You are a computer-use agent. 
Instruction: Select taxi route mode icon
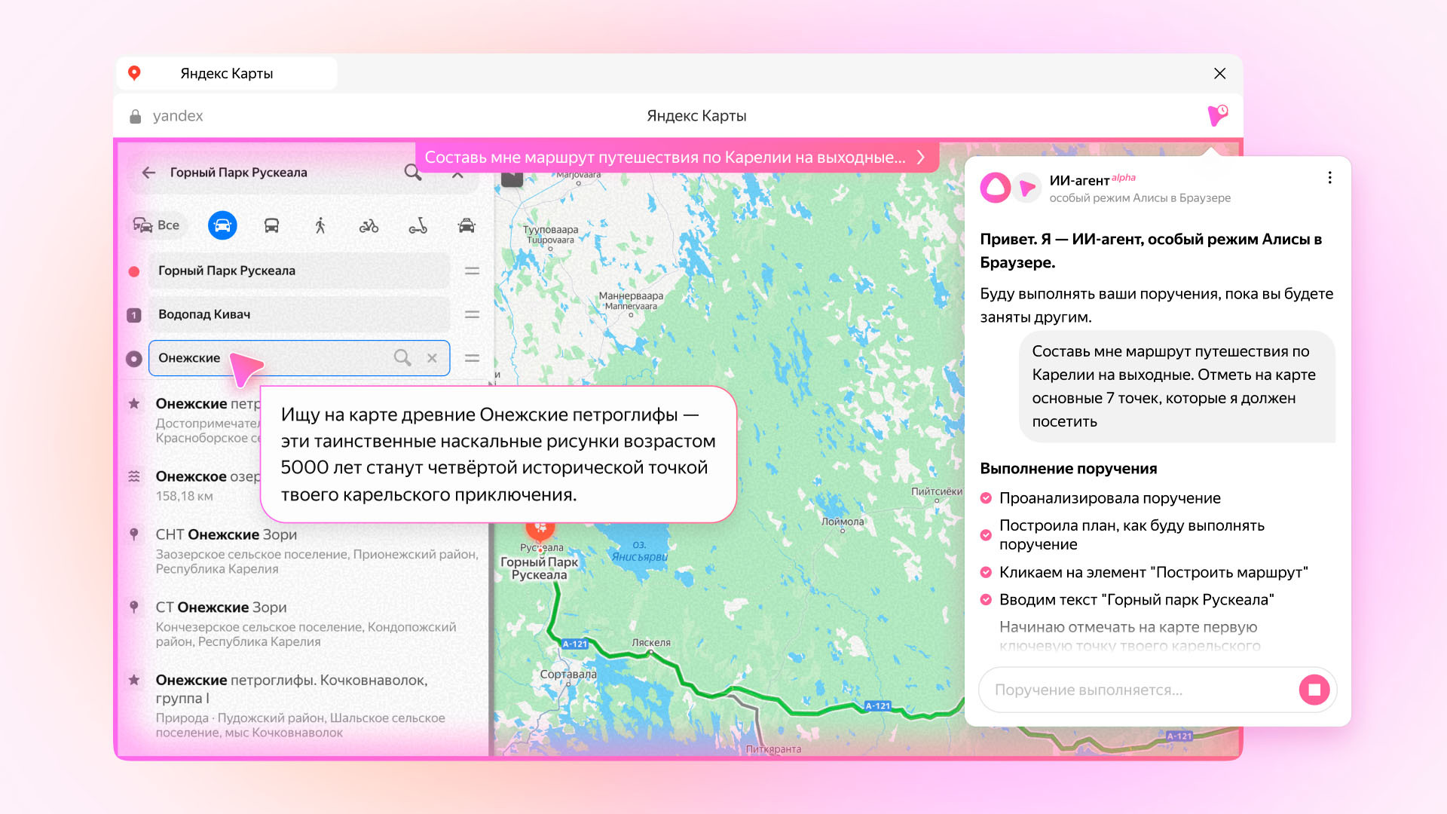tap(467, 225)
